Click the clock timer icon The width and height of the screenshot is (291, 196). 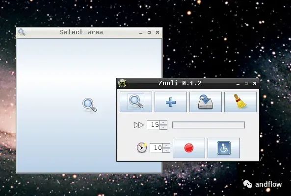142,147
